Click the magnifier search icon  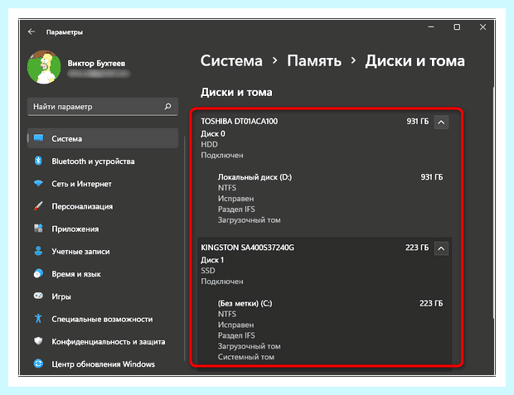point(167,106)
